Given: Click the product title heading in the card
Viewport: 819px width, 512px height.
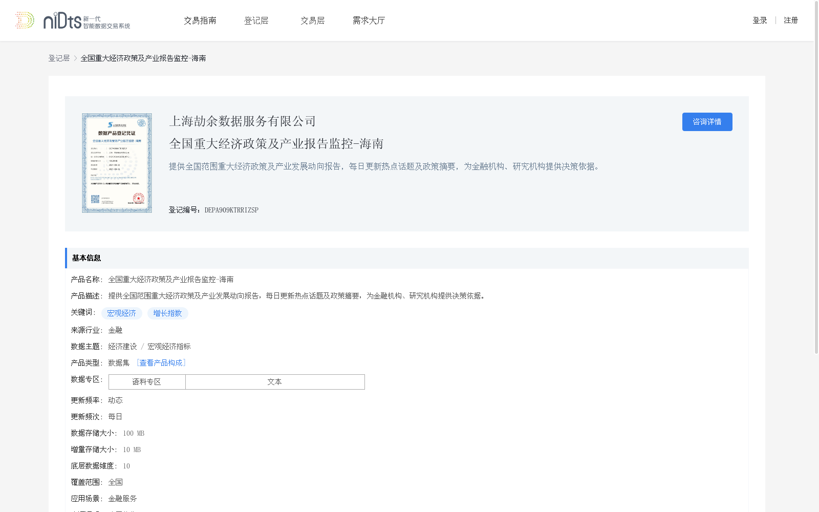Looking at the screenshot, I should coord(276,144).
